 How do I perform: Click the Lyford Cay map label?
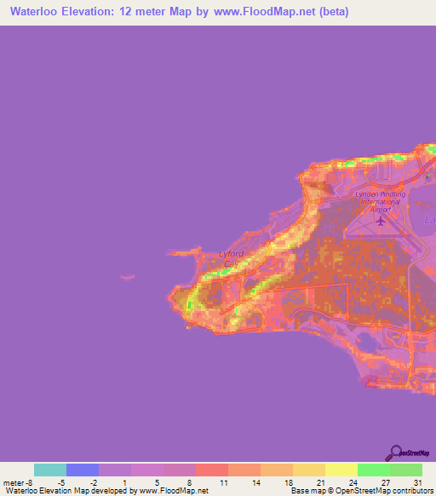pyautogui.click(x=232, y=258)
